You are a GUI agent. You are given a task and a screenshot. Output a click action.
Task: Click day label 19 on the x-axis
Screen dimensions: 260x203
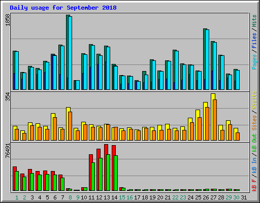tap(152, 197)
